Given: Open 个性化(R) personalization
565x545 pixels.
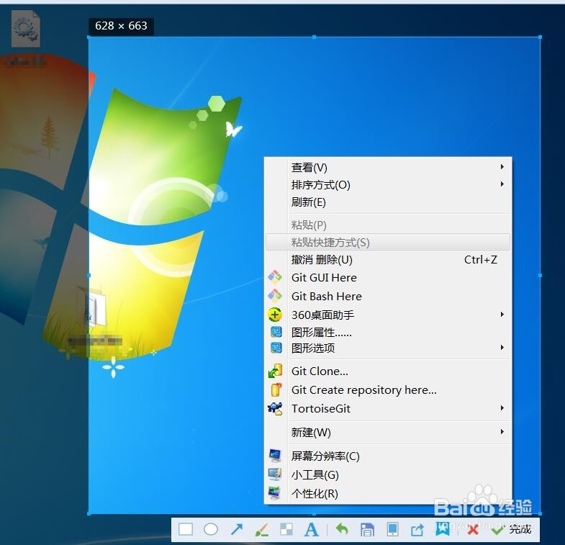Looking at the screenshot, I should click(388, 493).
